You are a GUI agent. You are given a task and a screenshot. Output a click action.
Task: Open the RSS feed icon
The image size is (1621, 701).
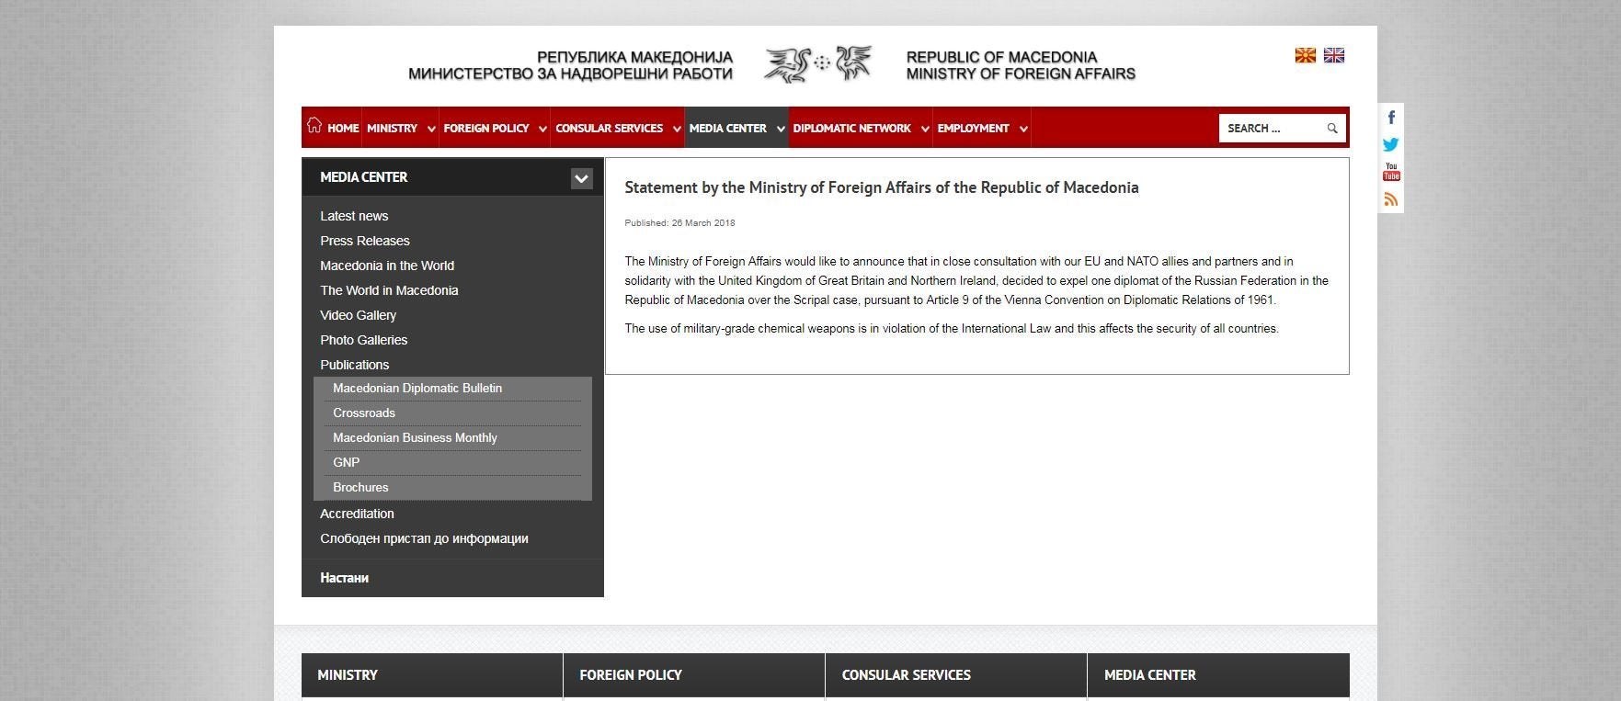(x=1391, y=199)
